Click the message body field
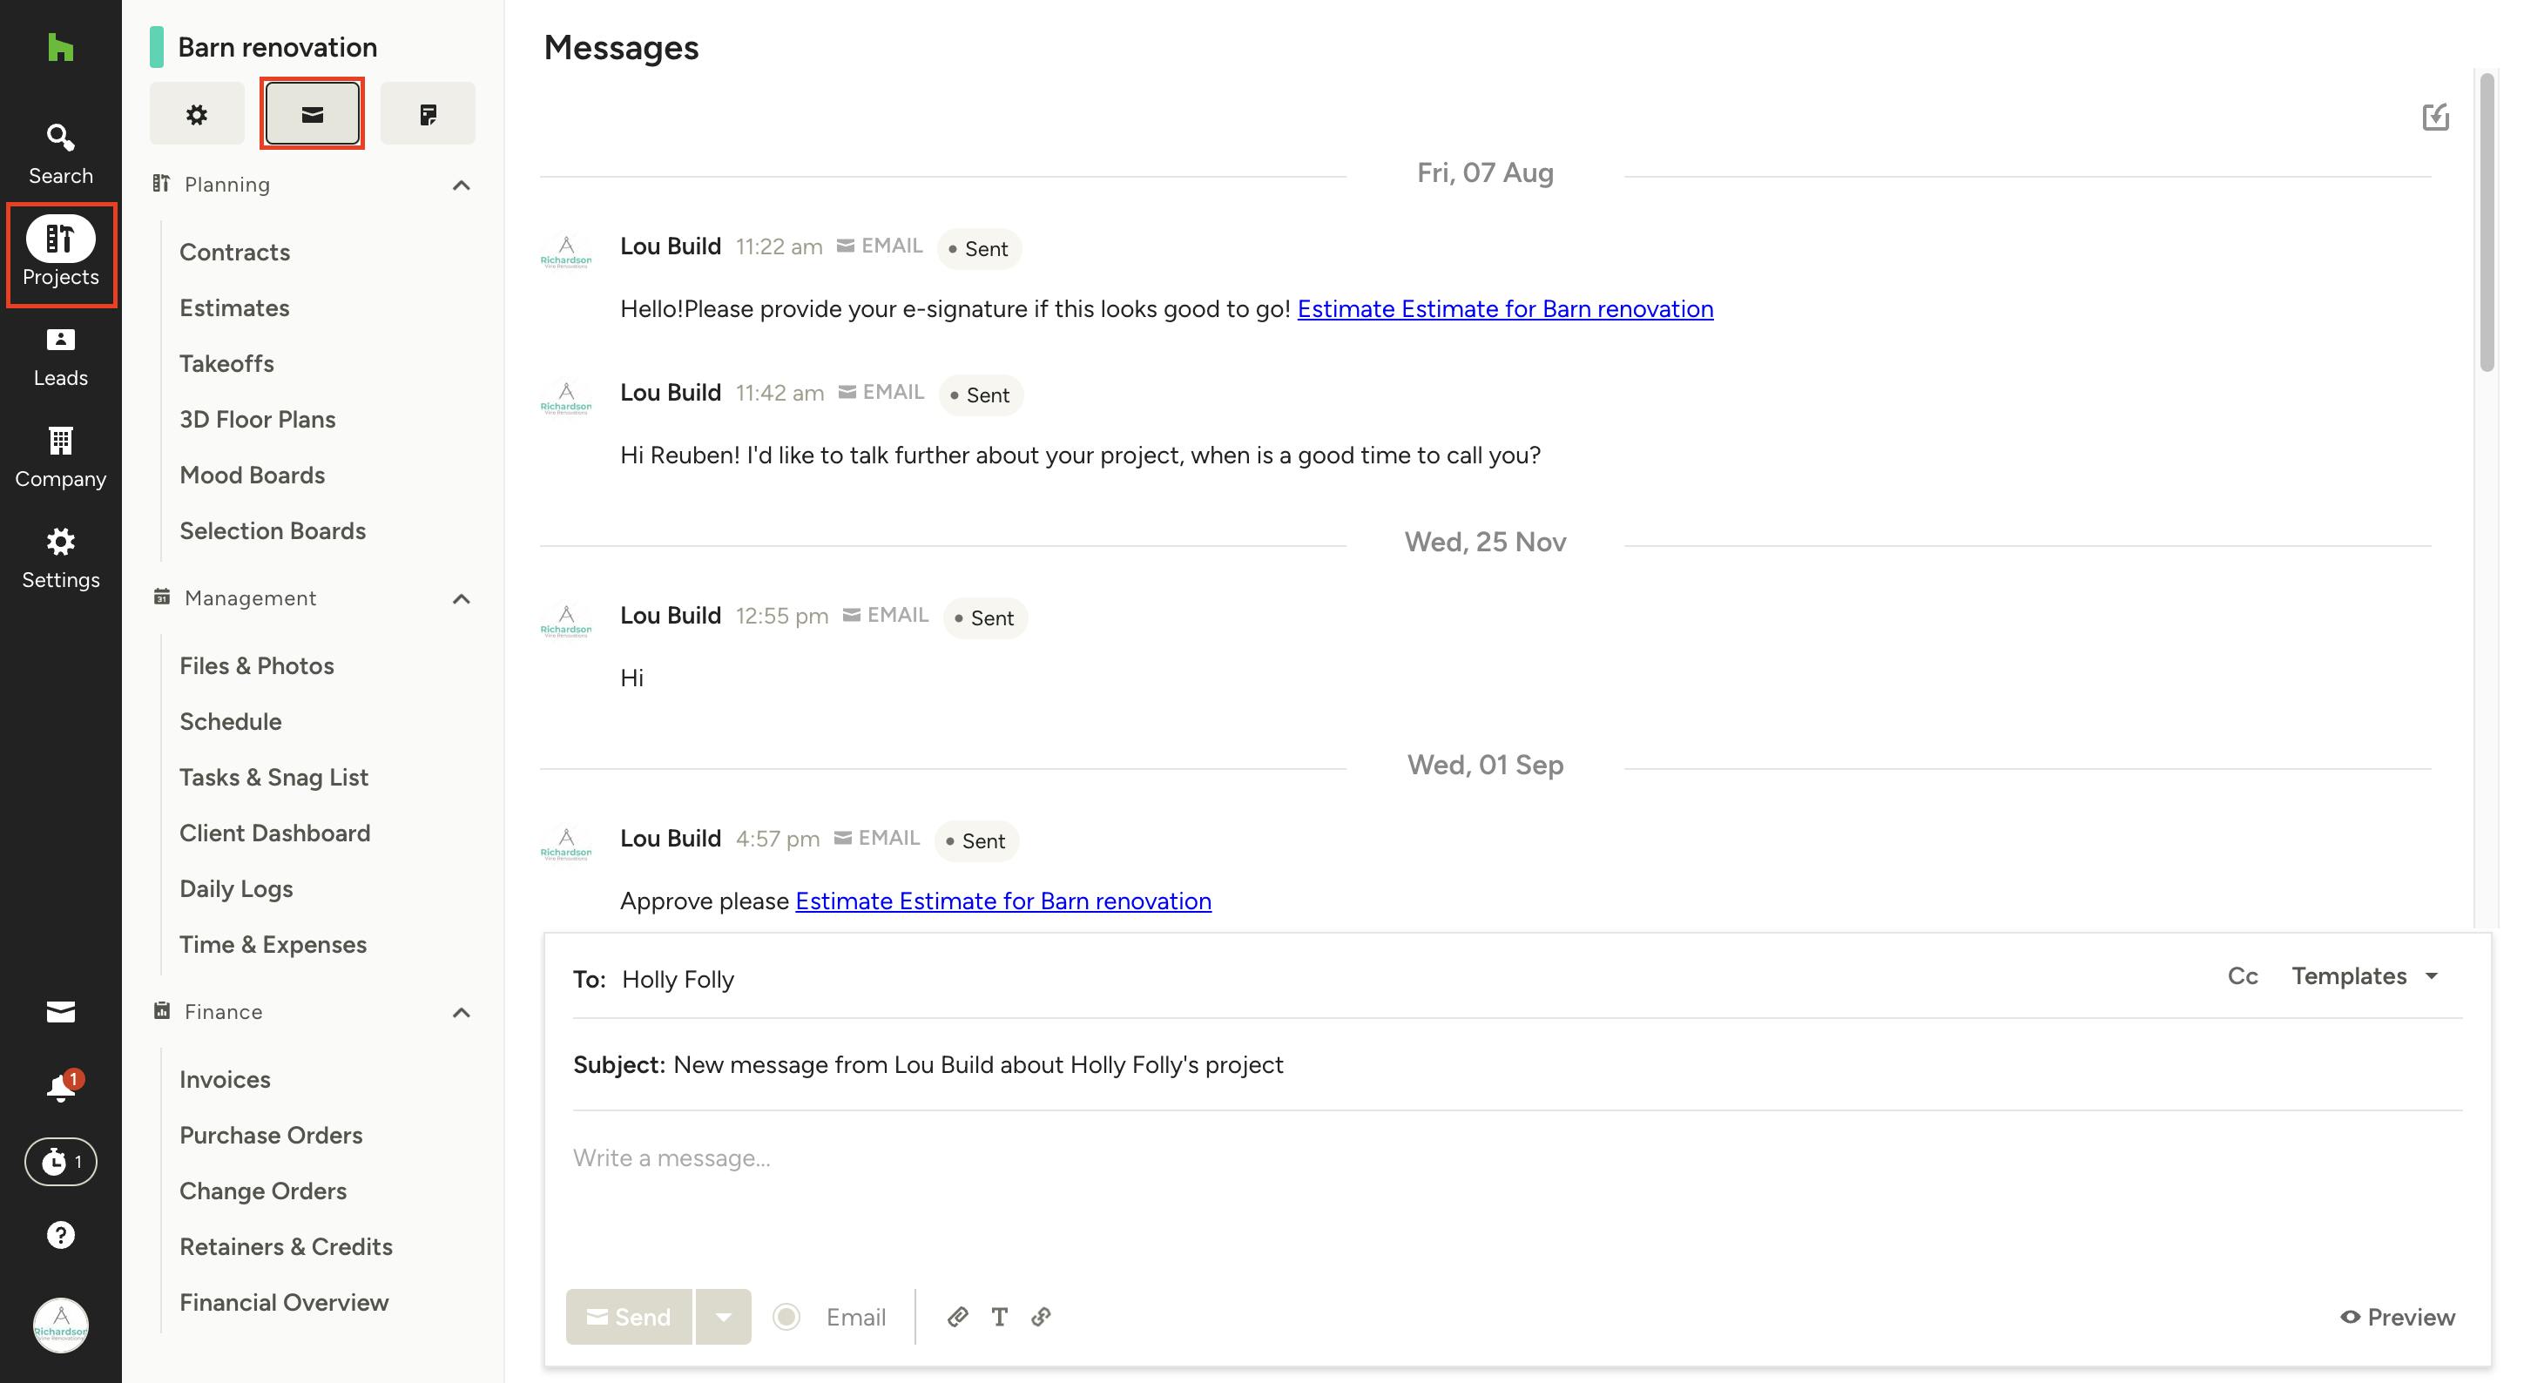This screenshot has width=2524, height=1383. [x=1517, y=1195]
